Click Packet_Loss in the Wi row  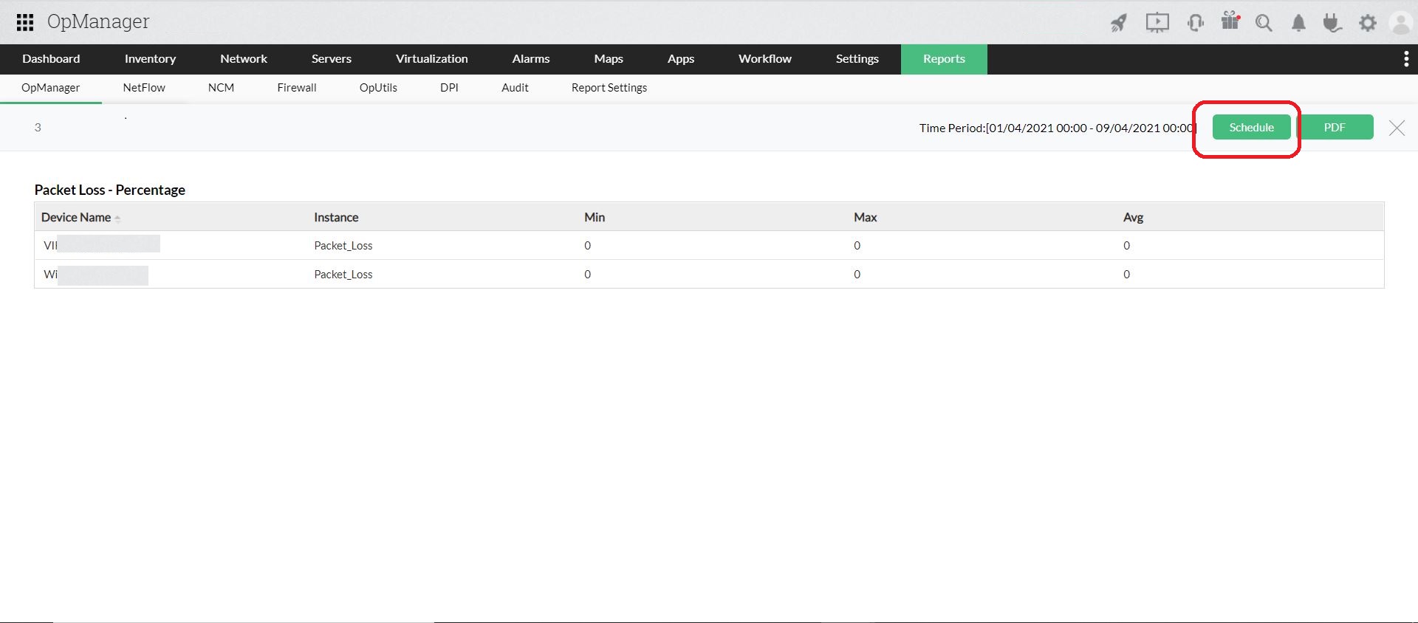point(343,275)
